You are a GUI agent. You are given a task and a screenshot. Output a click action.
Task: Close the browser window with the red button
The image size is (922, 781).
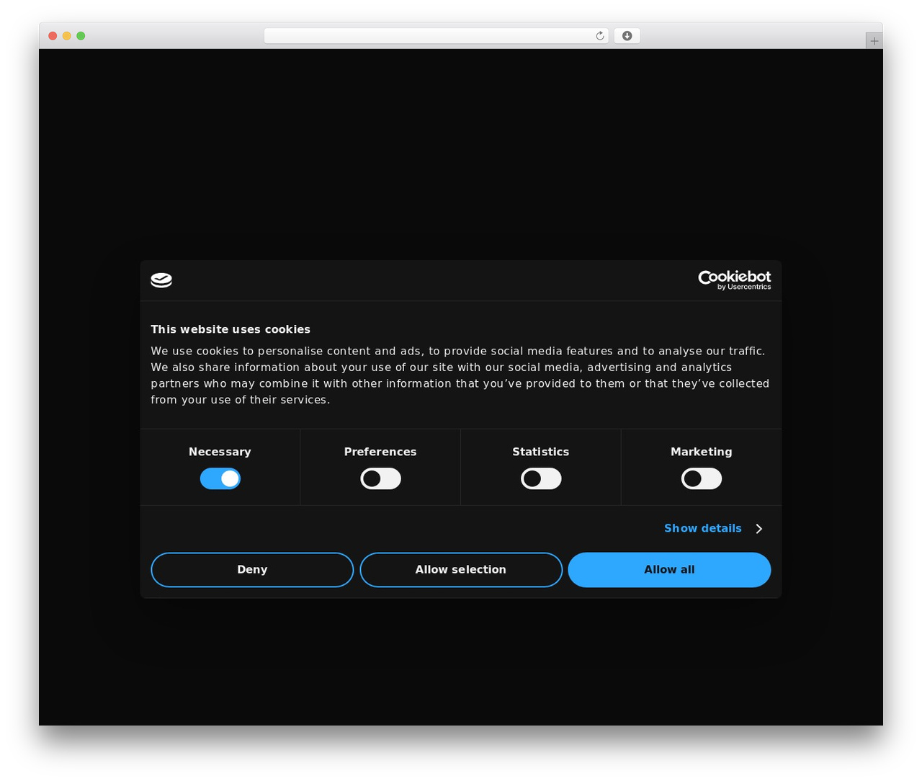pyautogui.click(x=53, y=36)
